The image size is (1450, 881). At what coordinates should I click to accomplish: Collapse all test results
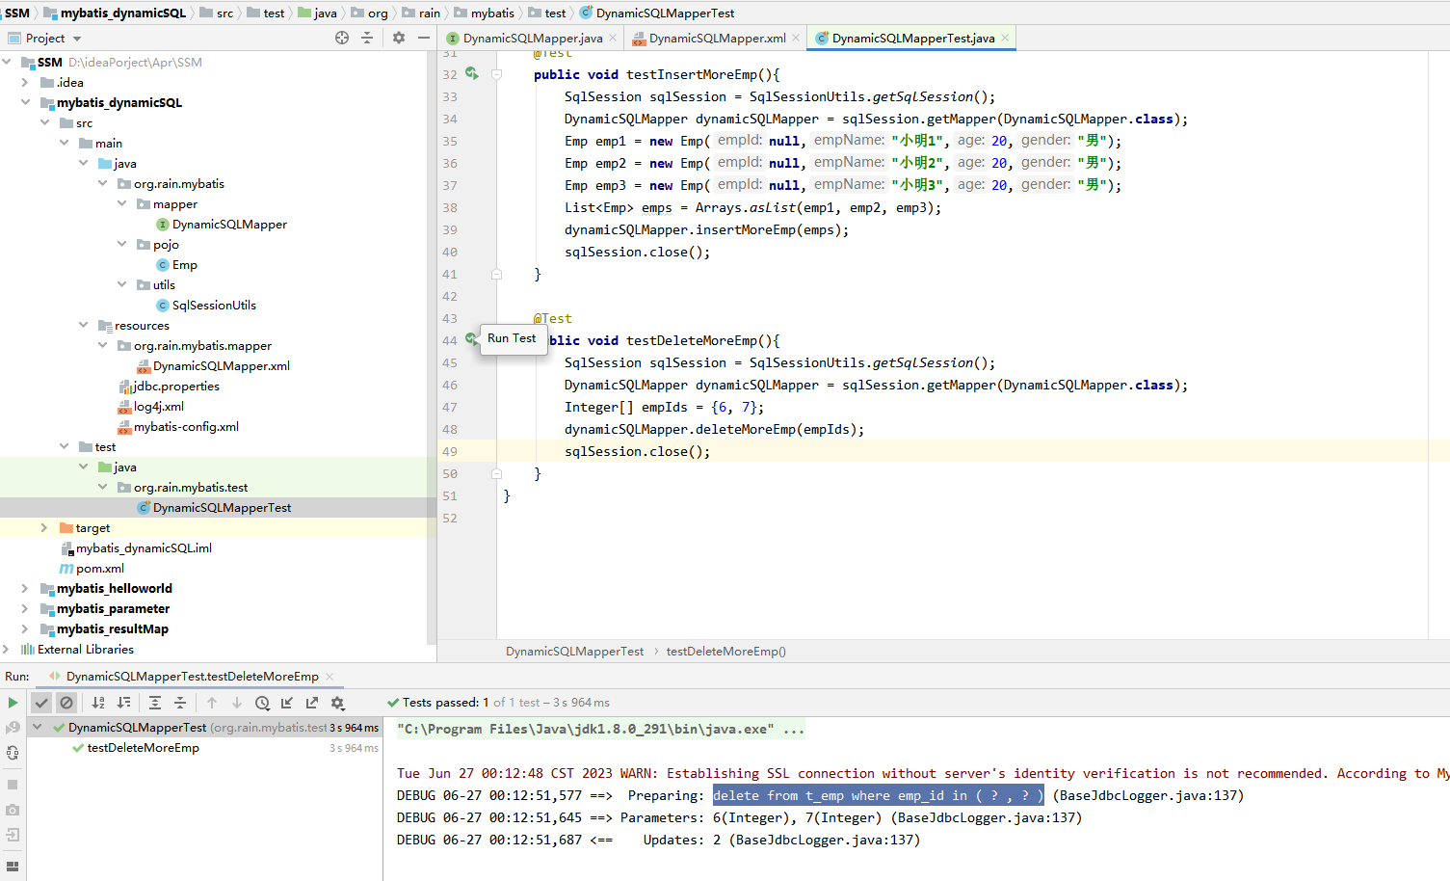pos(180,703)
